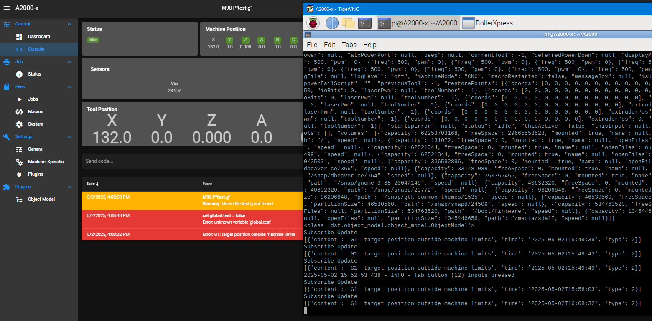Click the top M98 P"test.g" code field
This screenshot has width=652, height=321.
click(x=262, y=8)
